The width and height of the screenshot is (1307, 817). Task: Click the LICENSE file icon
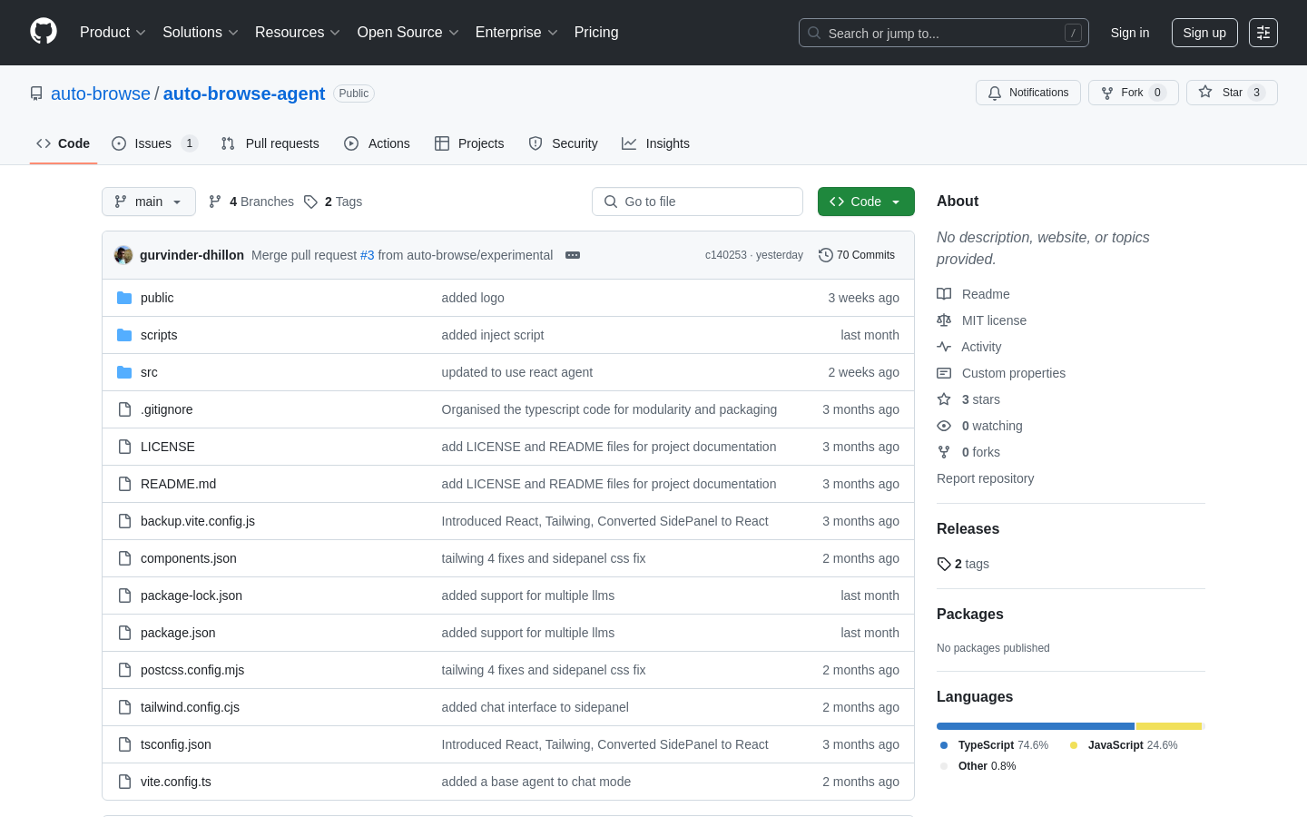[x=124, y=447]
